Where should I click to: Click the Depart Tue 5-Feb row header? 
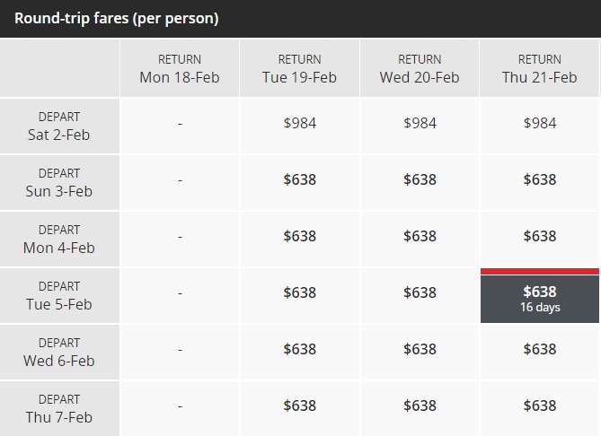(x=59, y=295)
